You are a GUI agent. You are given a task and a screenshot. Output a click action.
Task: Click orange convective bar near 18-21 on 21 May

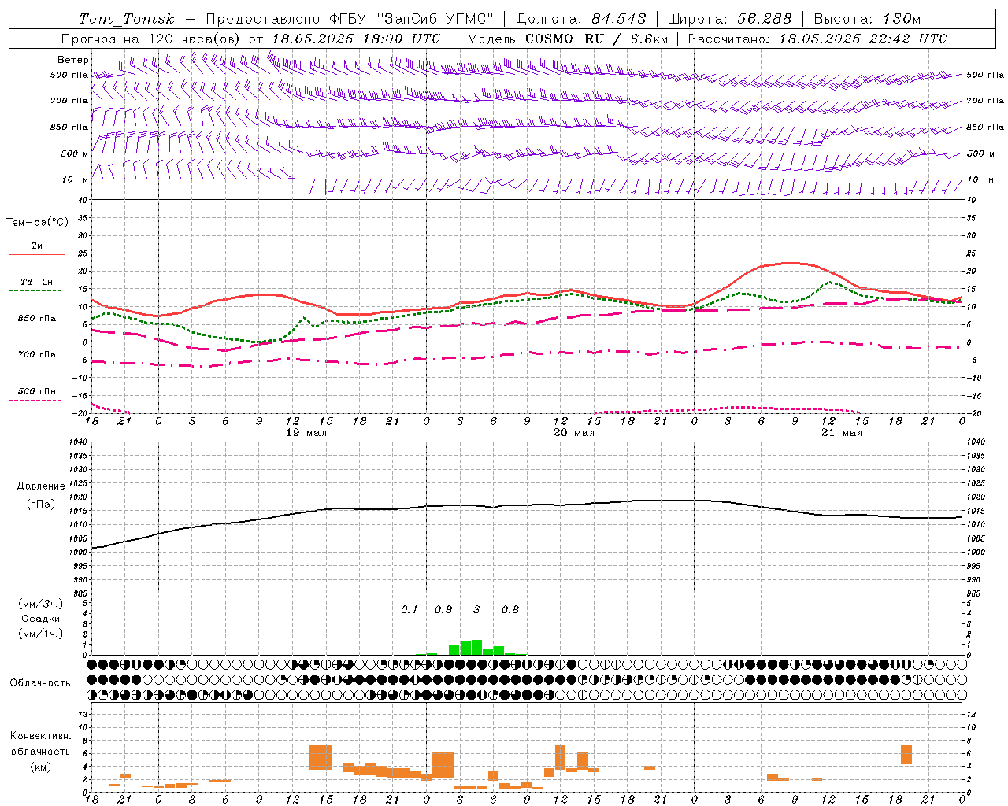coord(906,754)
